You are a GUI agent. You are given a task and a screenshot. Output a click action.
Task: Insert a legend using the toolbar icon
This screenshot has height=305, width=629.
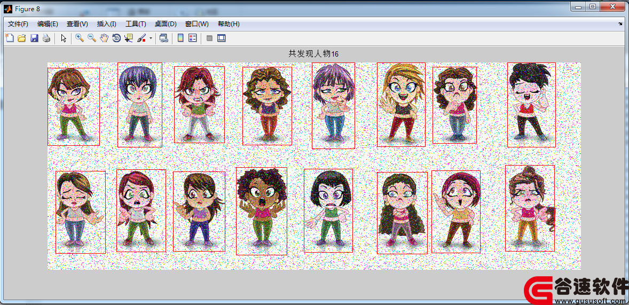[193, 38]
